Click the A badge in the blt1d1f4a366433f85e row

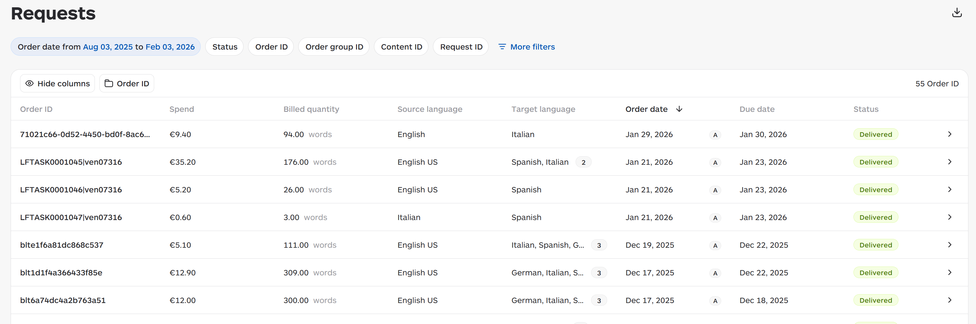point(715,273)
